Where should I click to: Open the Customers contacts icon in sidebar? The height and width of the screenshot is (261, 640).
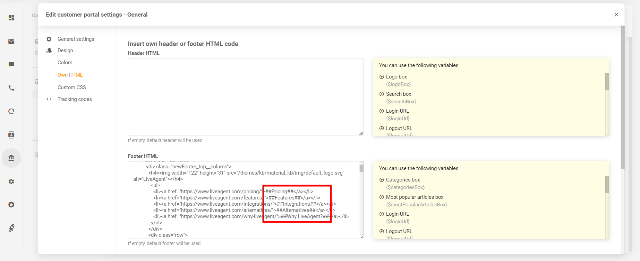[11, 135]
